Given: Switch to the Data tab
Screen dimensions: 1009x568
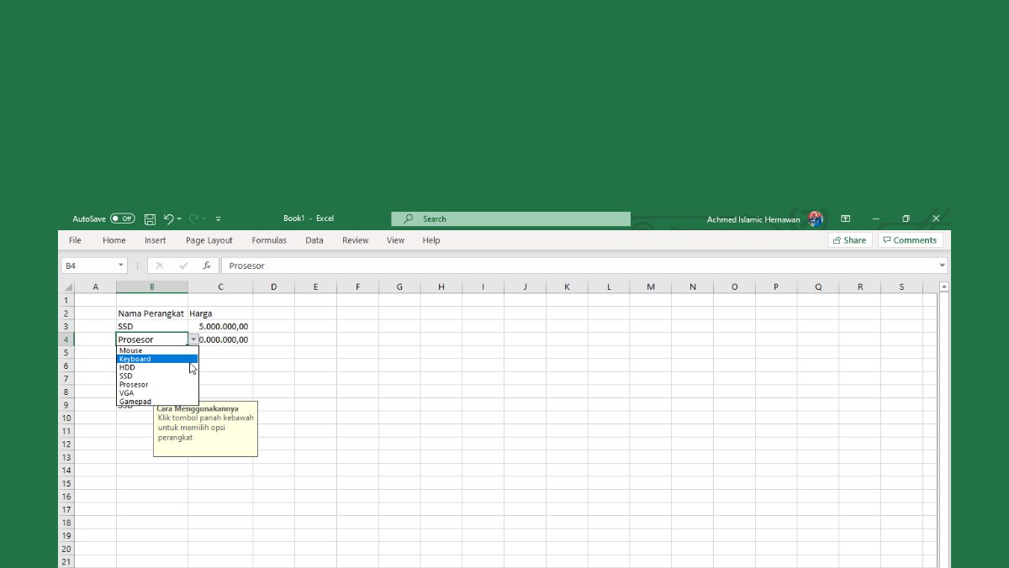Looking at the screenshot, I should click(x=314, y=240).
